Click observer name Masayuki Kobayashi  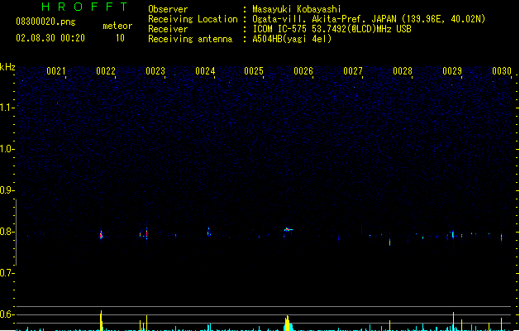[297, 9]
